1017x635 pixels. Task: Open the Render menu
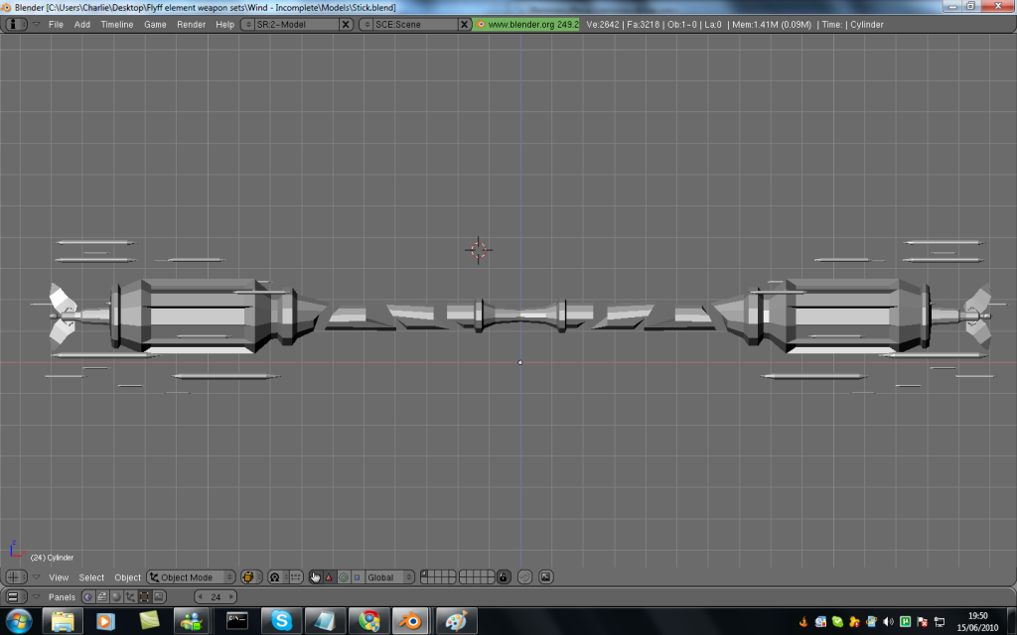coord(191,24)
